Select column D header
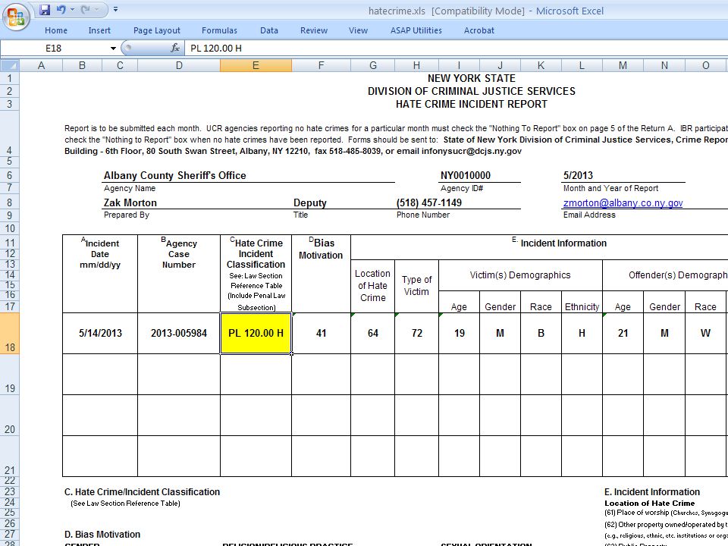728x546 pixels. point(179,65)
